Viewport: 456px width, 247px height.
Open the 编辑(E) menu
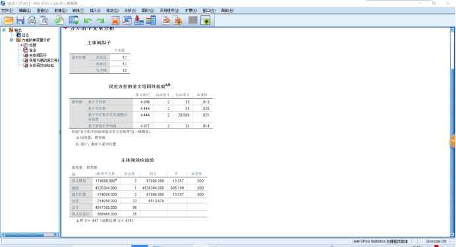tap(25, 11)
